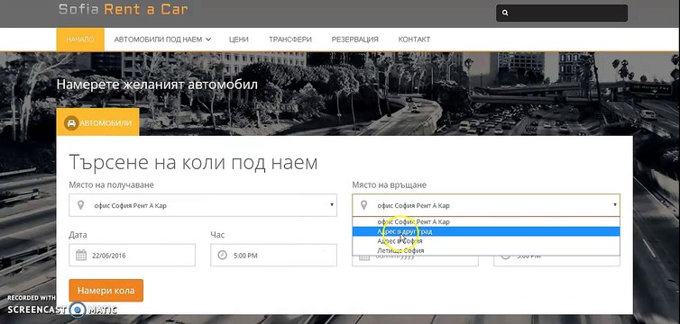
Task: Expand the АВТОМОБИЛИ ПОД НАЕМ menu
Action: [x=162, y=40]
